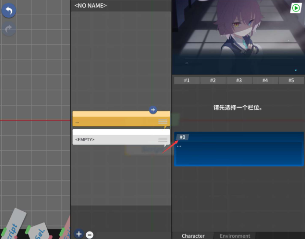305x239 pixels.
Task: Open the Environment tab
Action: click(x=235, y=235)
